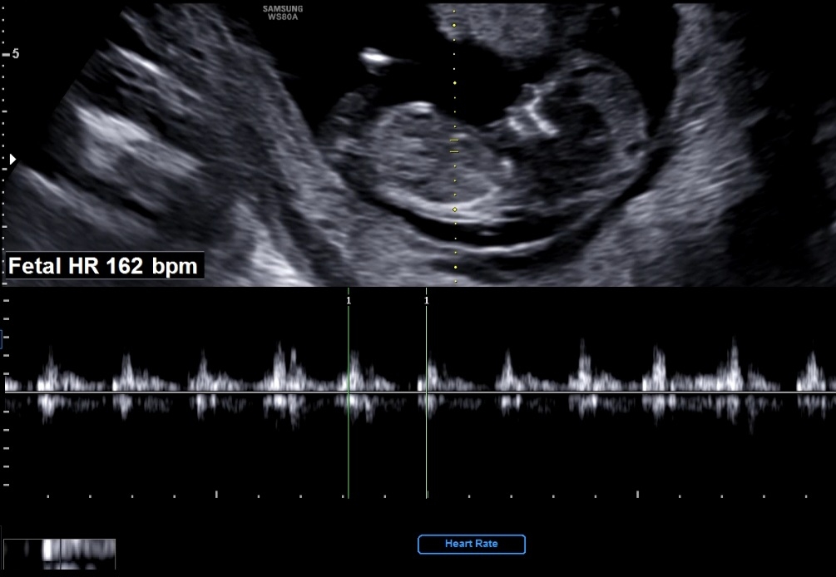Click the depth scale 5 marker

(15, 54)
